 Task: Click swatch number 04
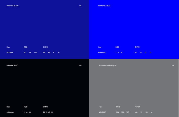click(173, 66)
